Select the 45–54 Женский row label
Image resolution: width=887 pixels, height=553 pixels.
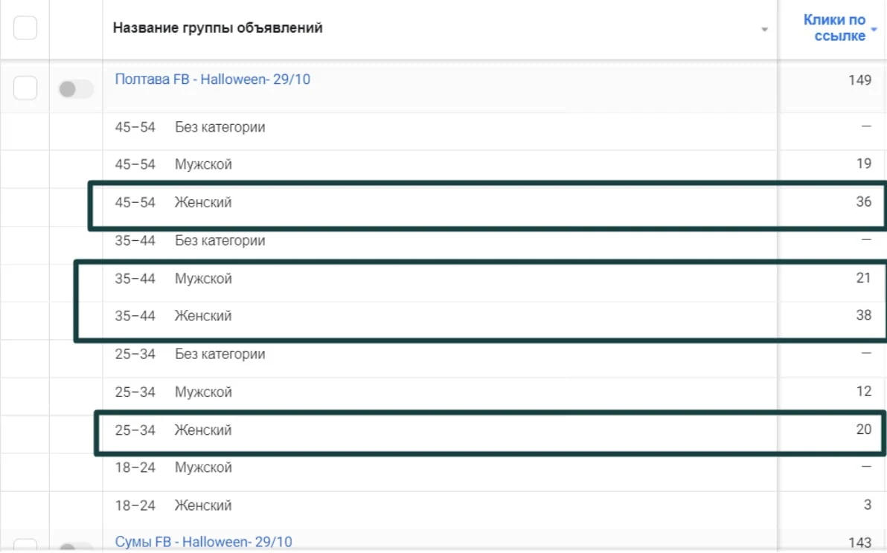[173, 202]
